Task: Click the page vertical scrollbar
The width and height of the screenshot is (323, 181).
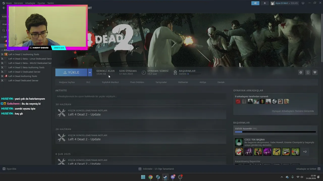Action: [x=322, y=38]
